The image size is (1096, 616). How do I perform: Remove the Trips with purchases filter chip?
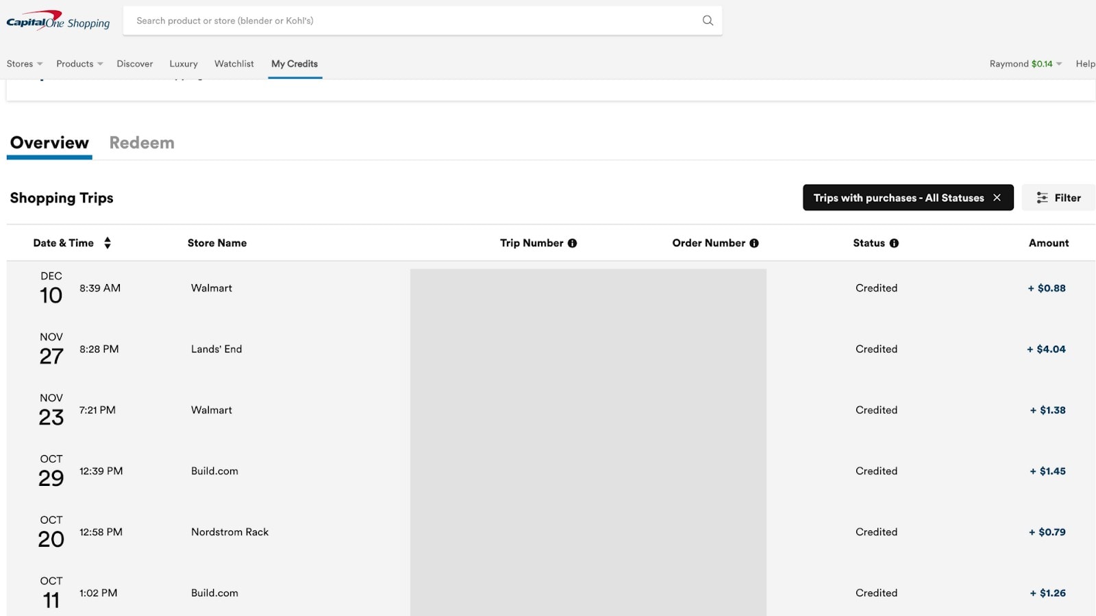coord(997,198)
